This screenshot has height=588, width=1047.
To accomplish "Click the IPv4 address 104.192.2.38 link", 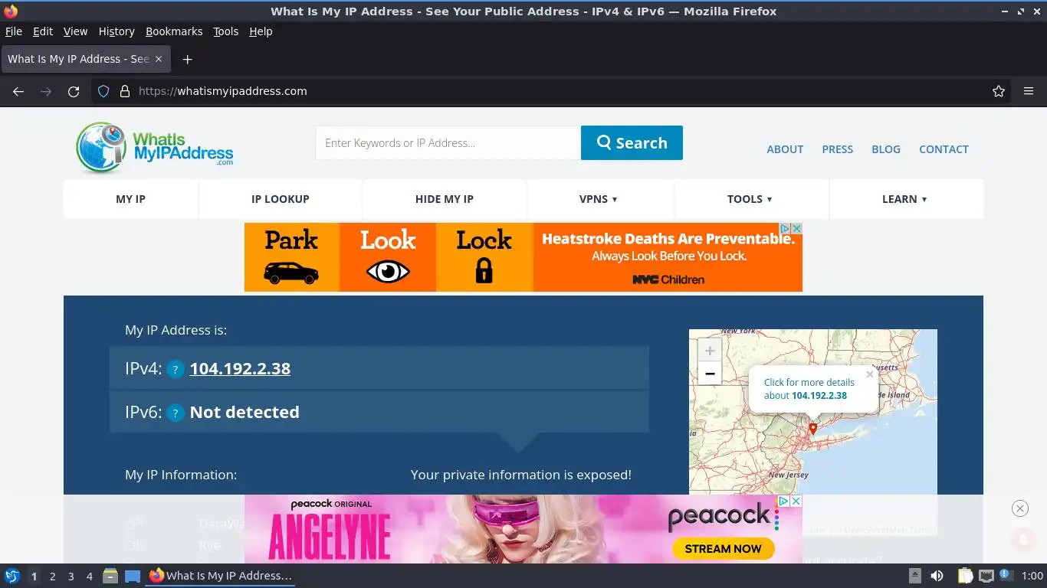I will pyautogui.click(x=240, y=369).
